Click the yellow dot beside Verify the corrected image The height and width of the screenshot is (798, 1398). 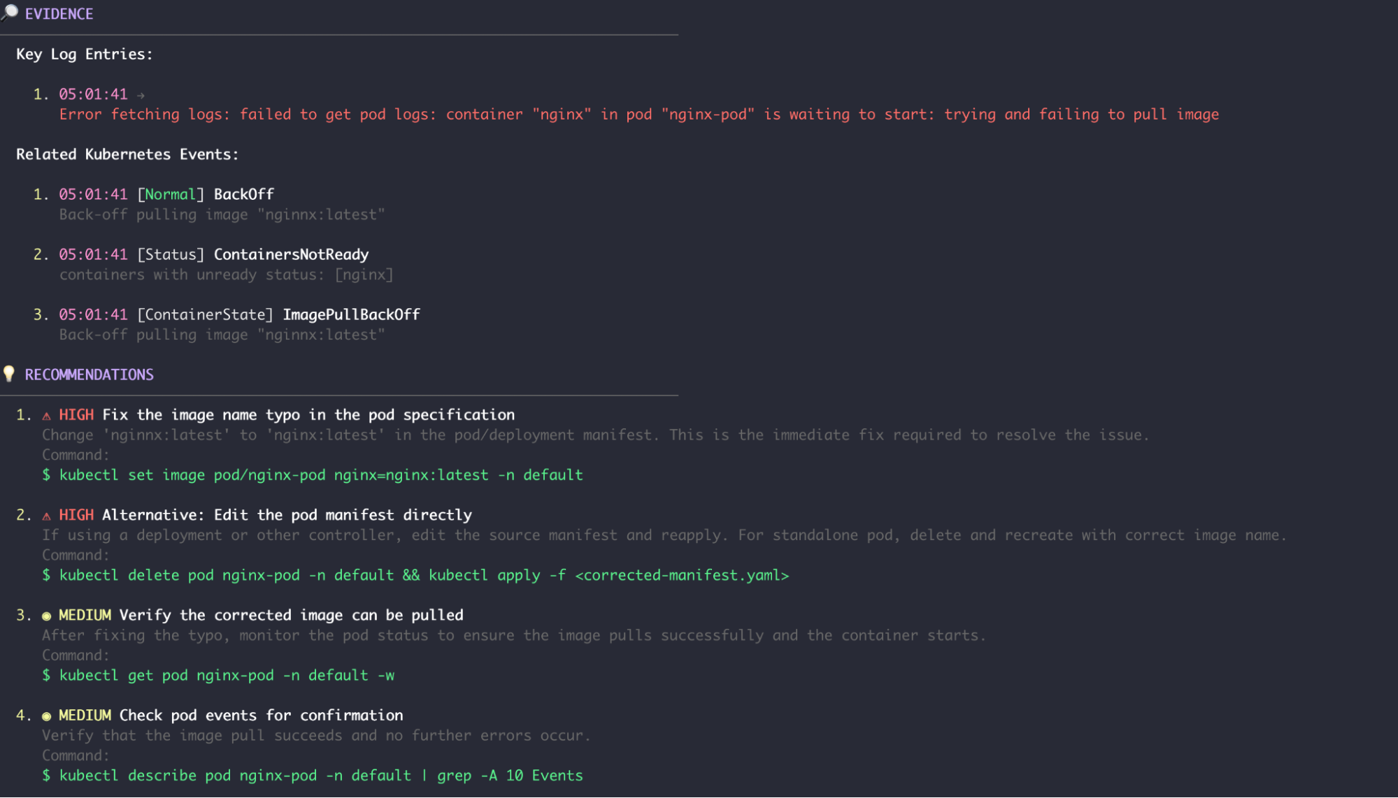pyautogui.click(x=47, y=616)
